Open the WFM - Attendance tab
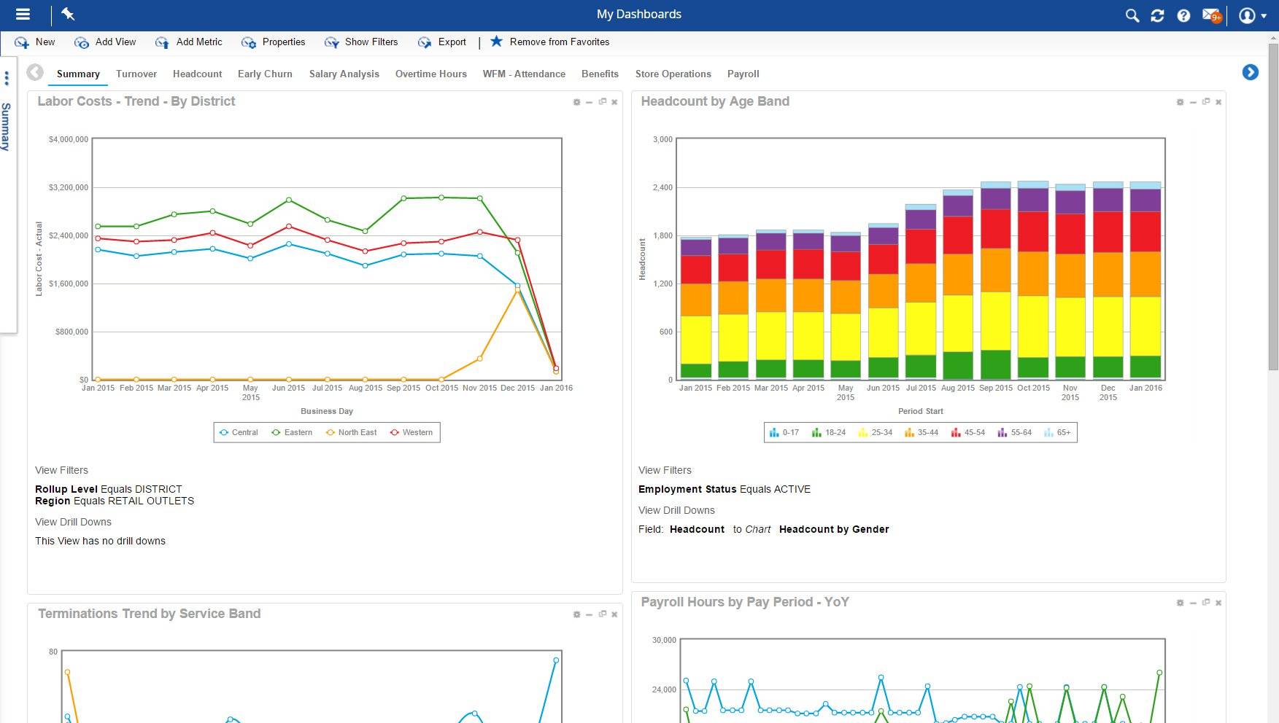 point(524,74)
